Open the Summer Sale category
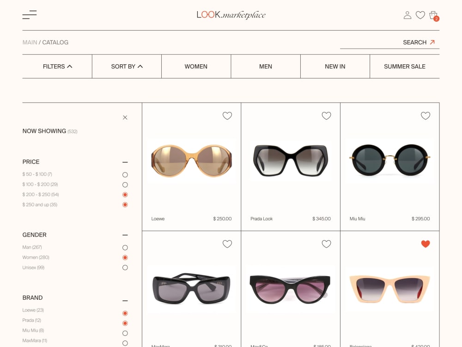462x347 pixels. [405, 66]
